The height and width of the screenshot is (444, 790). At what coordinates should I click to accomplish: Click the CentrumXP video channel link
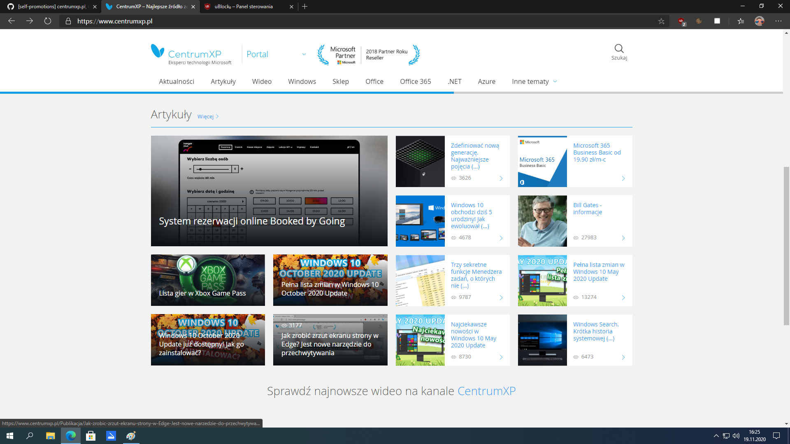(486, 391)
